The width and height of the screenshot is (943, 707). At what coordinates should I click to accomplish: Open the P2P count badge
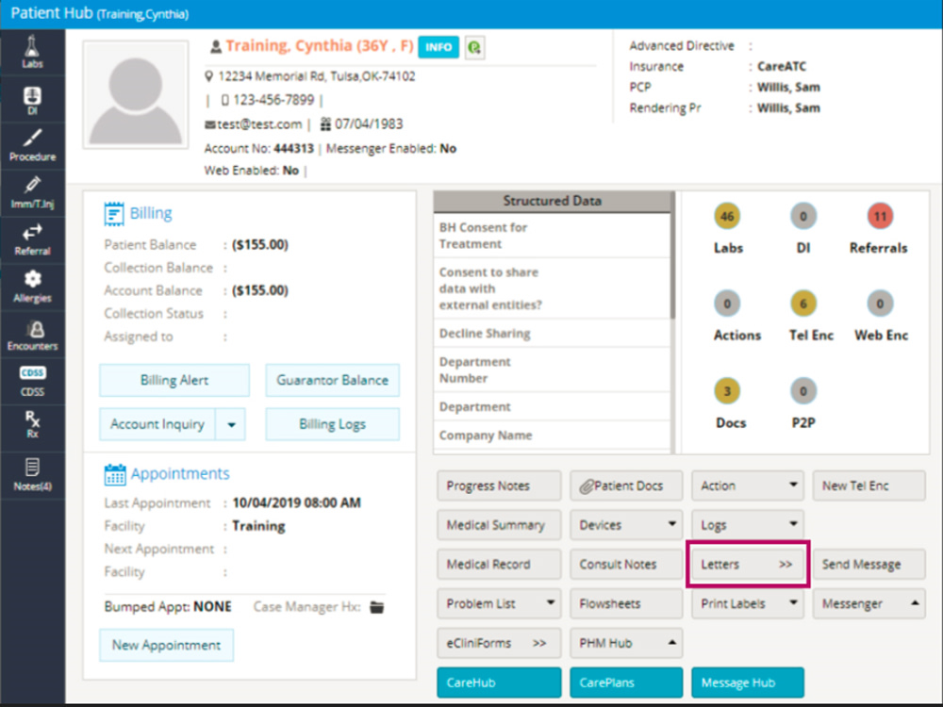pyautogui.click(x=802, y=391)
